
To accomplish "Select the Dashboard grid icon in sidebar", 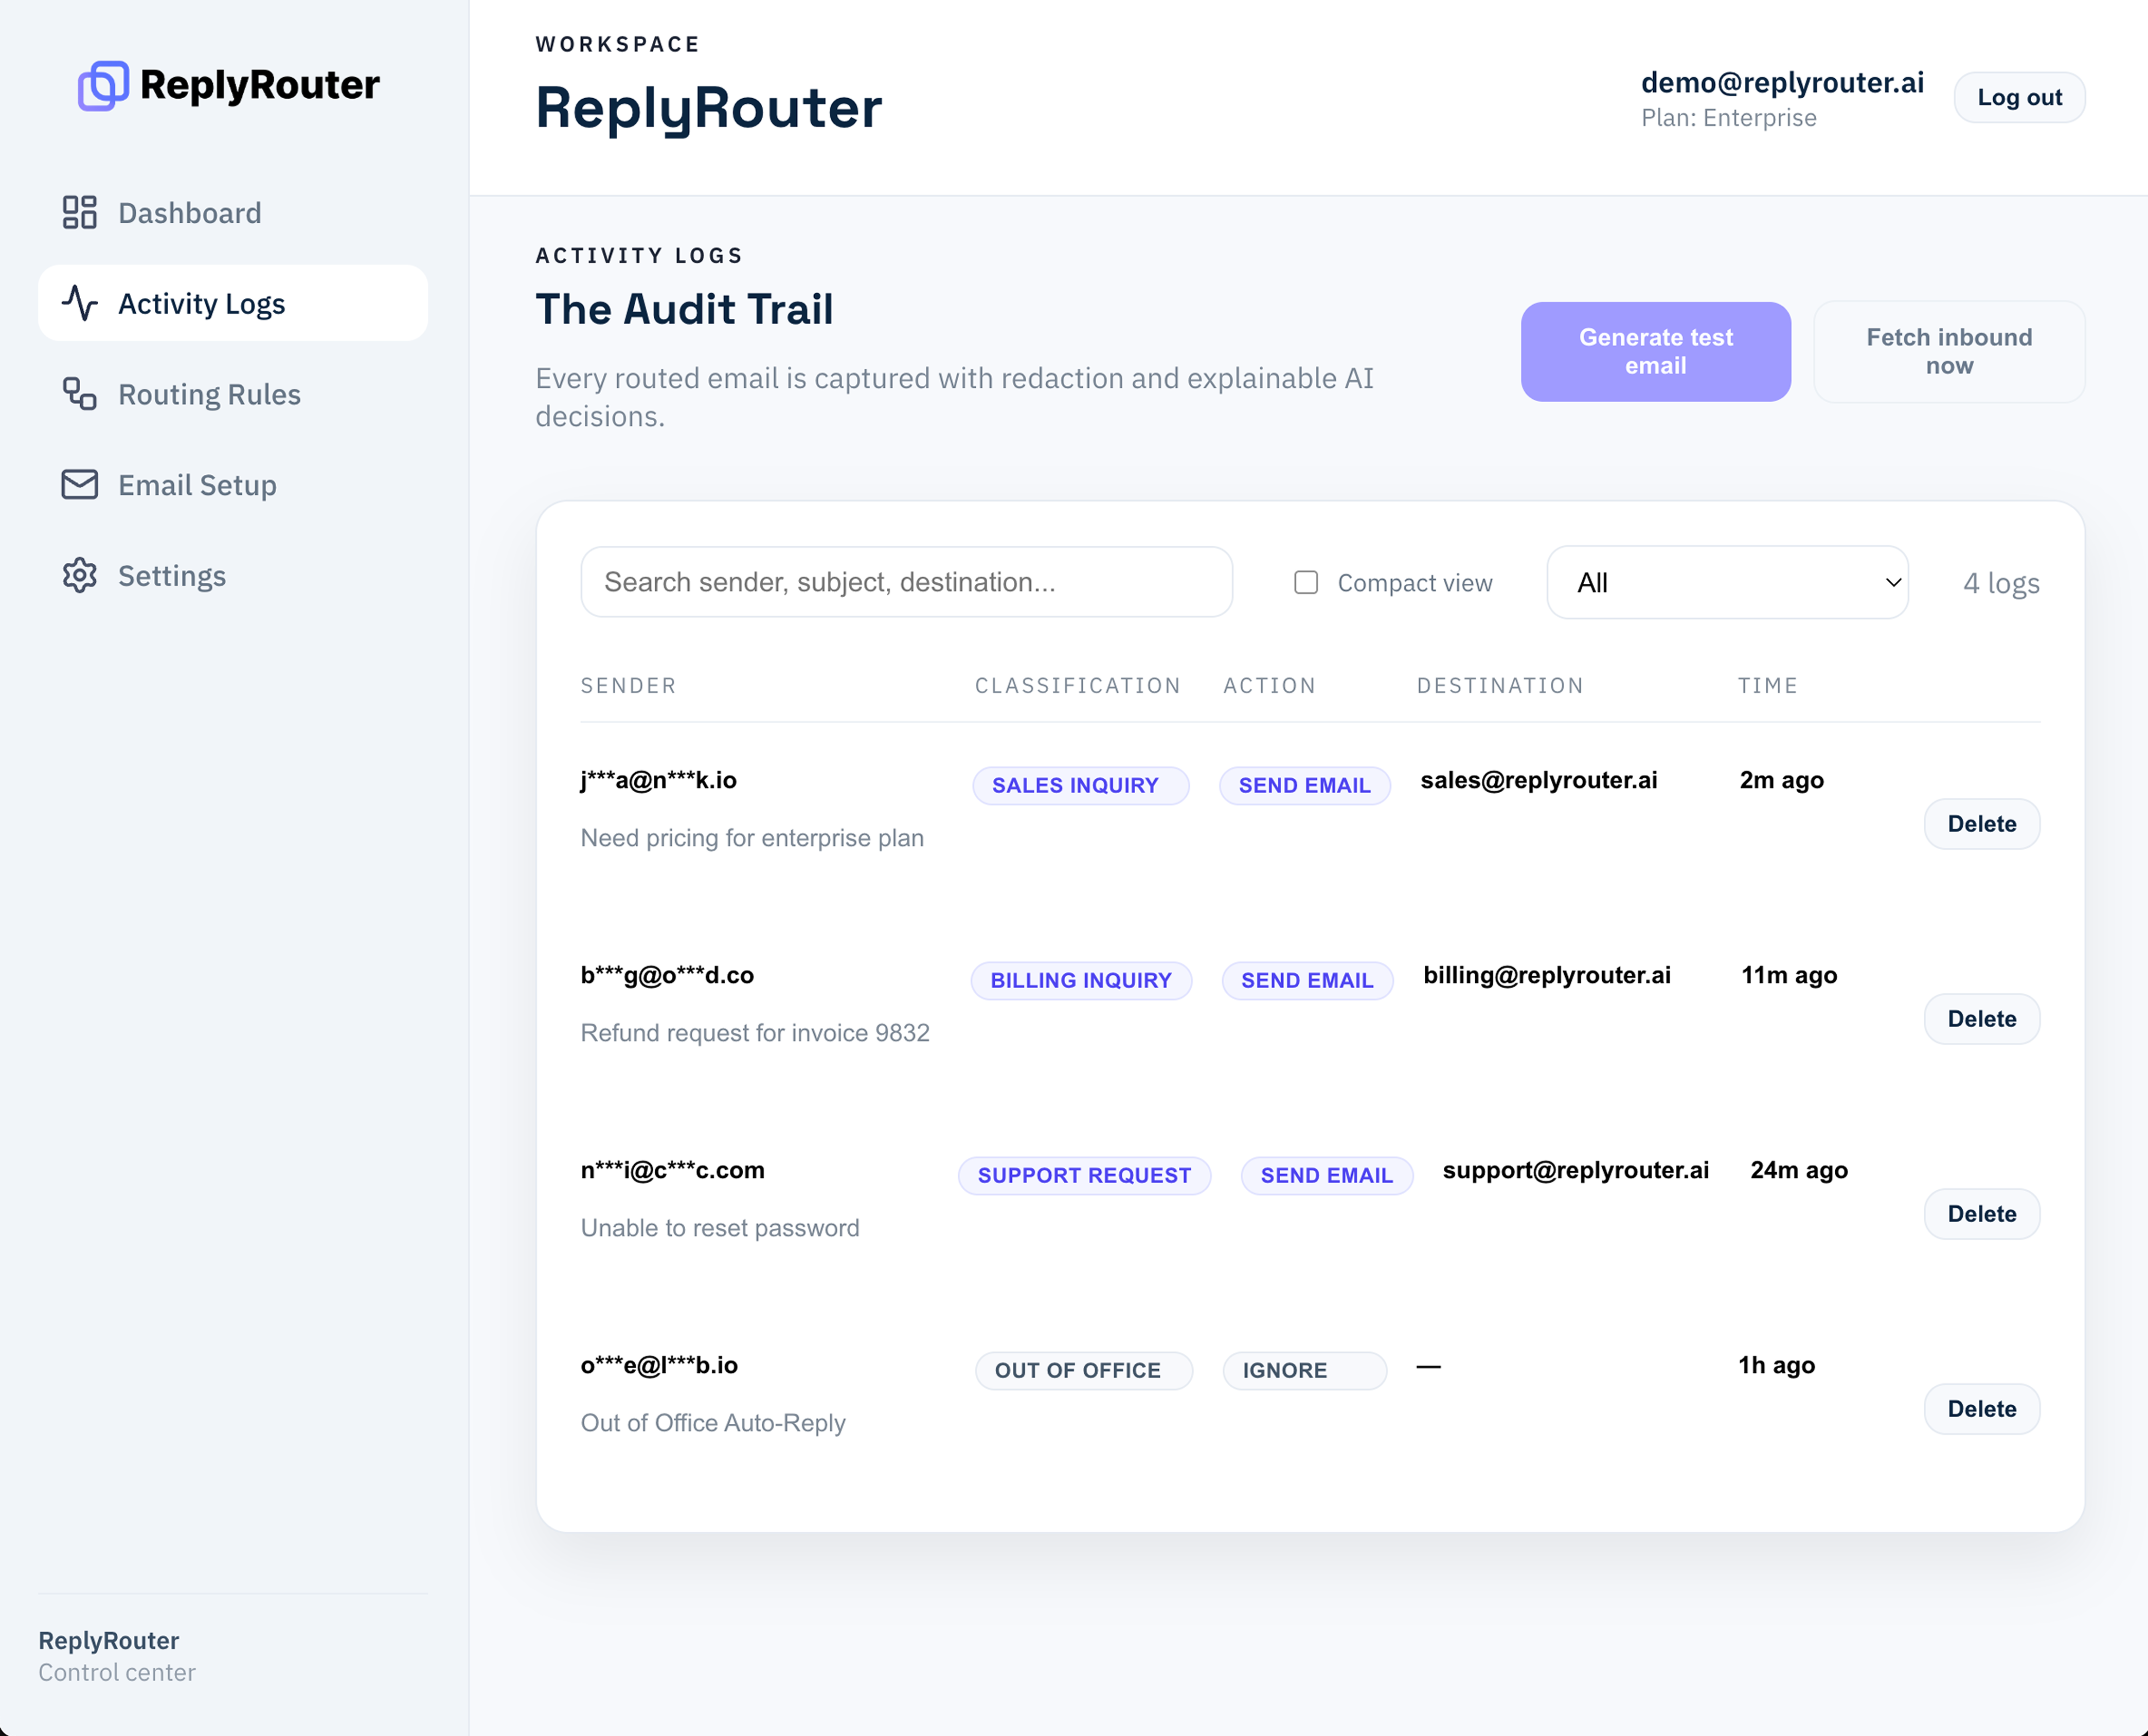I will [x=80, y=212].
